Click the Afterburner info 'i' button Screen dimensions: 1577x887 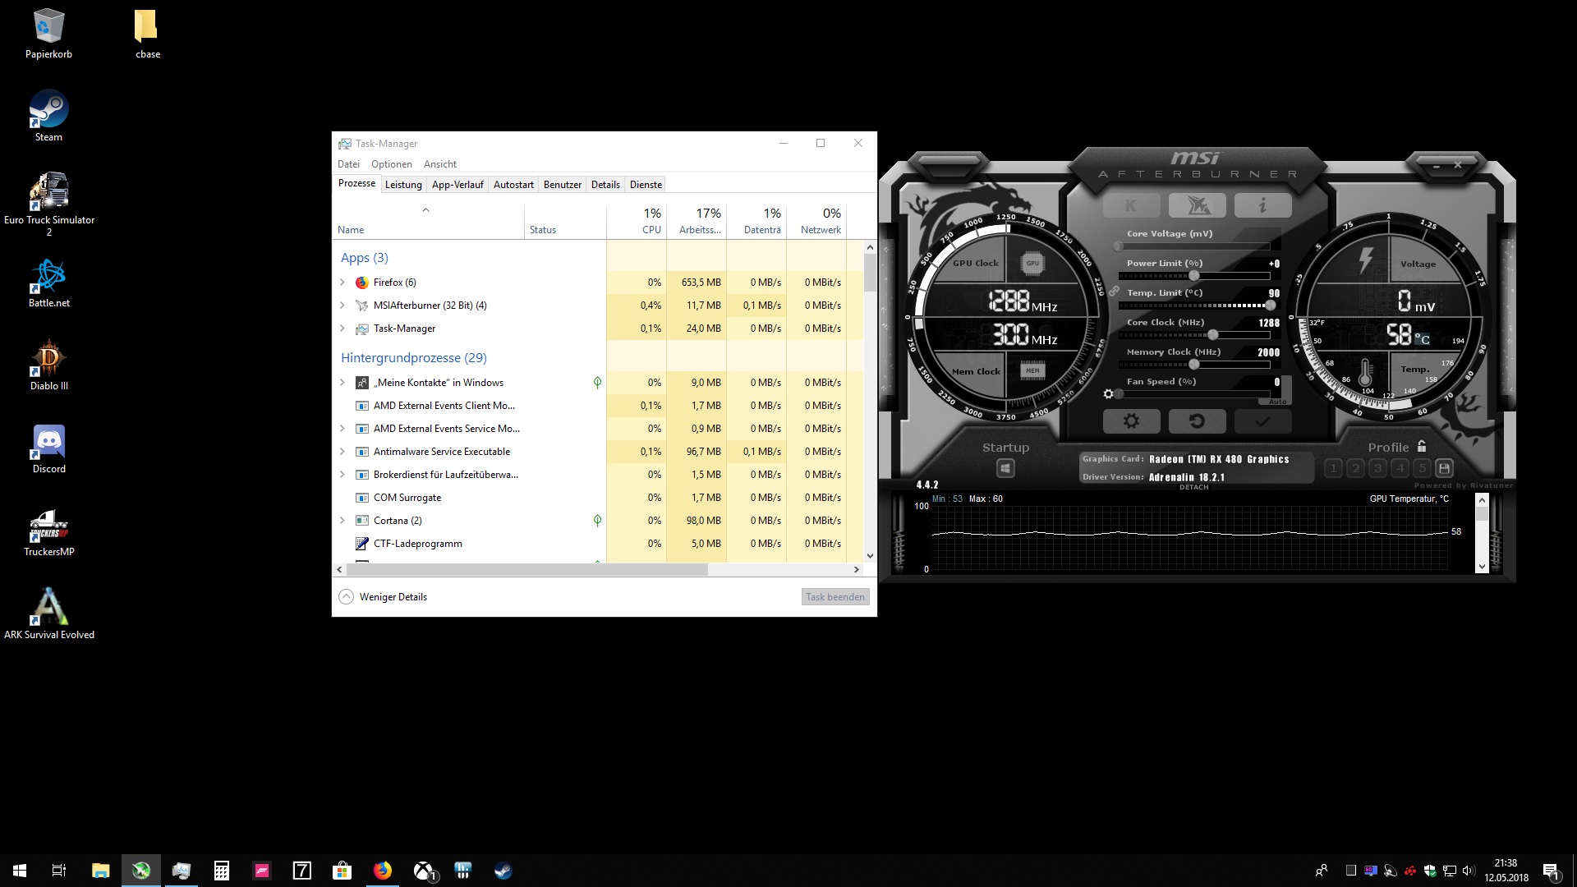(1262, 205)
